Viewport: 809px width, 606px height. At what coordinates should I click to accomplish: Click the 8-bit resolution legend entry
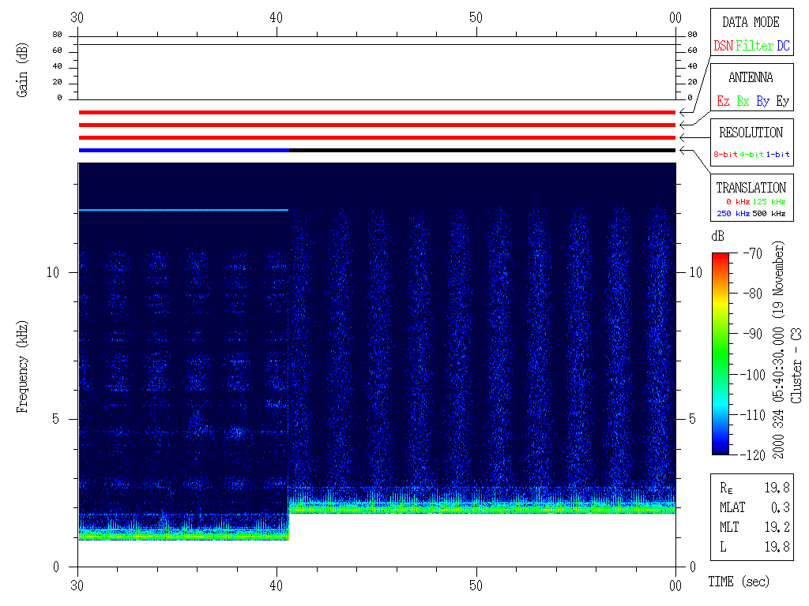pyautogui.click(x=726, y=155)
